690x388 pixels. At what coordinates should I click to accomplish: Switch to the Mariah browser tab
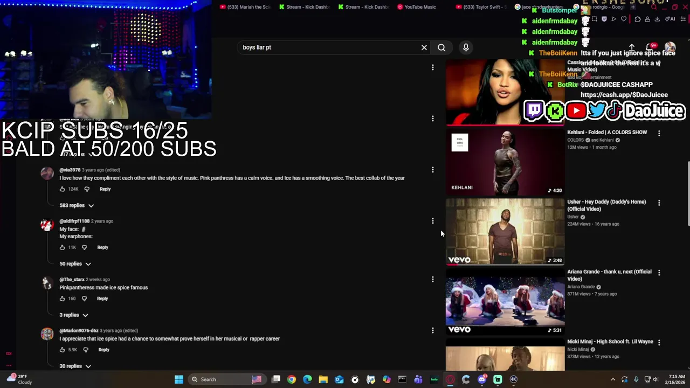pyautogui.click(x=245, y=7)
